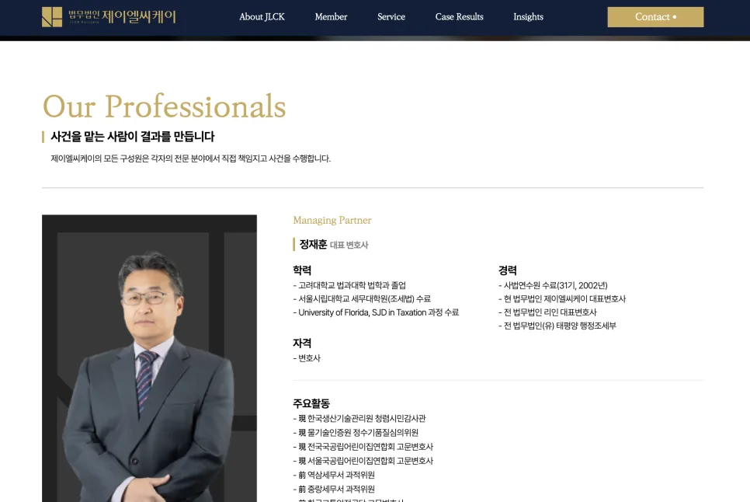Click 前 중랑세무서 과적위원 line
Screen dimensions: 750x502
tap(334, 489)
